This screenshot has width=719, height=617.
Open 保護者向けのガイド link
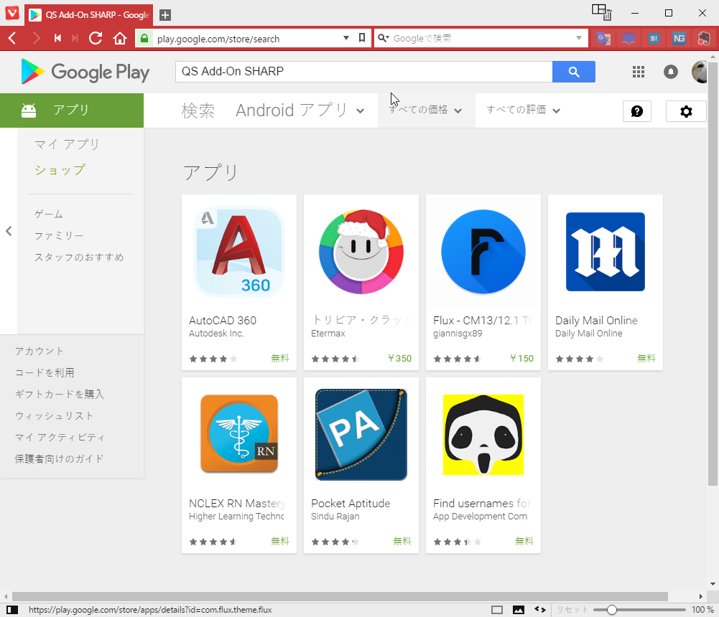click(59, 458)
